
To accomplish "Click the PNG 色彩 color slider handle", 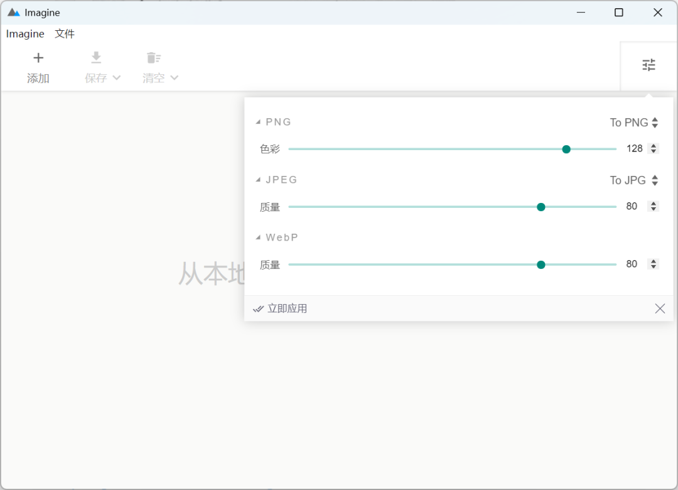I will click(566, 149).
